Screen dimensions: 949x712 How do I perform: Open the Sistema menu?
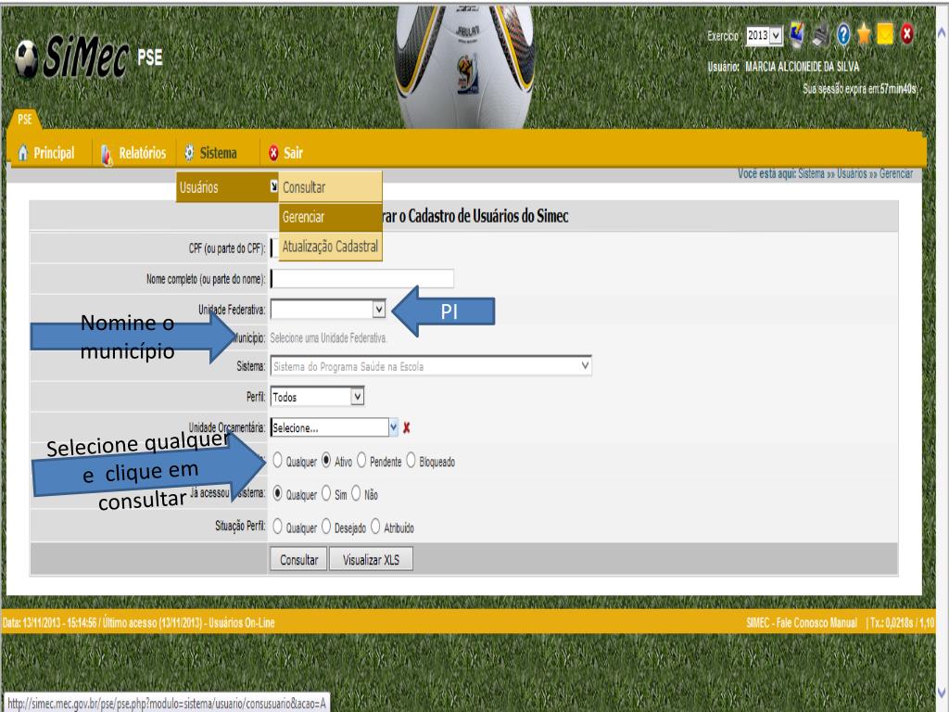(219, 153)
